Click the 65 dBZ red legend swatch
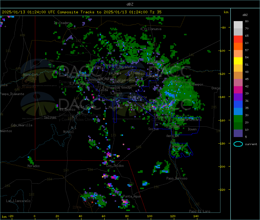260x220 pixels. 238,39
